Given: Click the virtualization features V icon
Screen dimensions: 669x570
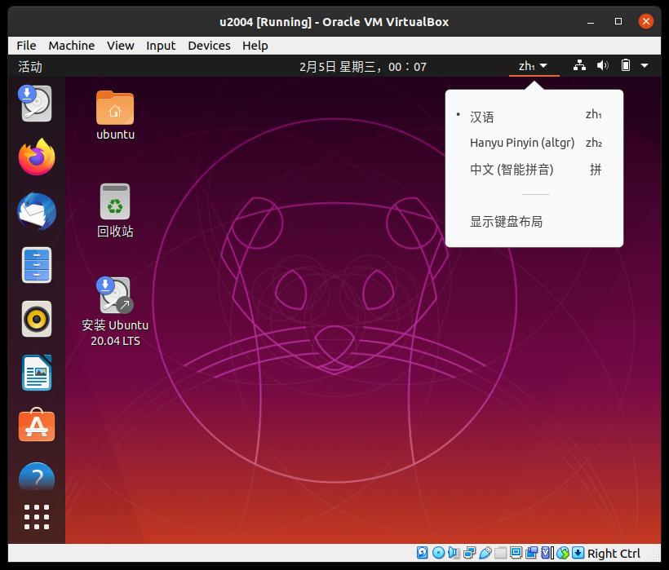Looking at the screenshot, I should [x=547, y=553].
